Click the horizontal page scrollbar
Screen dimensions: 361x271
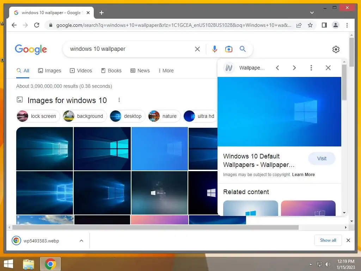pyautogui.click(x=155, y=228)
